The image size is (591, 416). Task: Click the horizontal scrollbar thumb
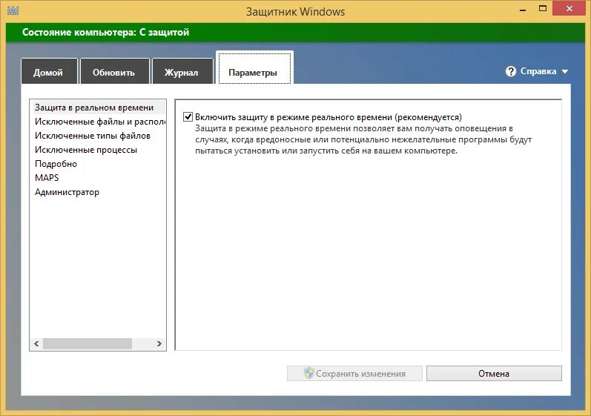[88, 343]
